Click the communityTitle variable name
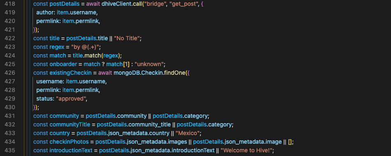 (70, 124)
